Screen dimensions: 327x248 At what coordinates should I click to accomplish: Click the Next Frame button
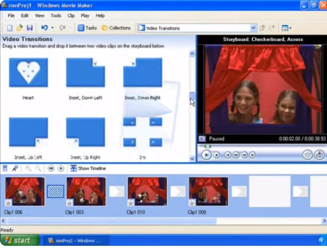(244, 155)
